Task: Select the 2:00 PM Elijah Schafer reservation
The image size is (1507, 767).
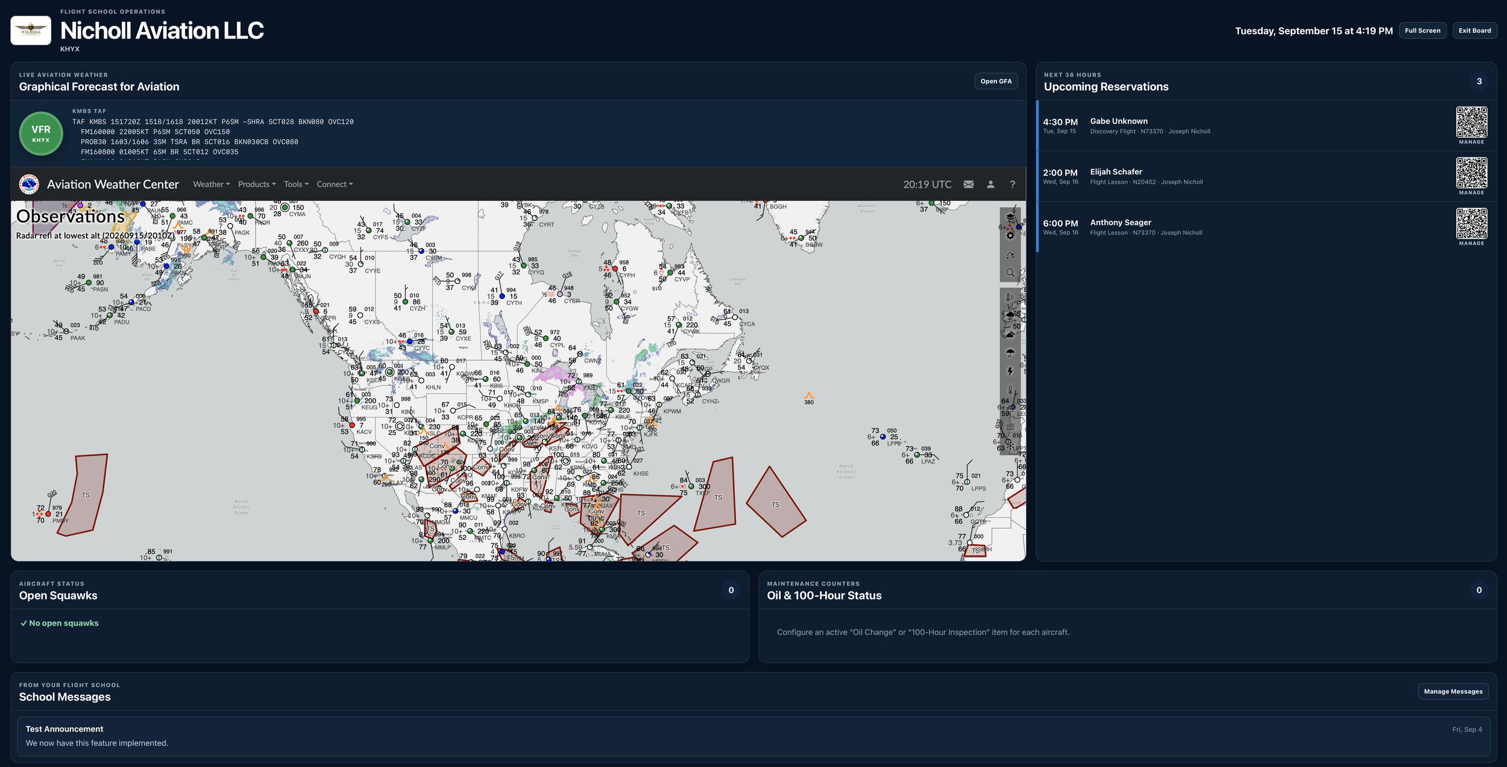Action: point(1266,177)
